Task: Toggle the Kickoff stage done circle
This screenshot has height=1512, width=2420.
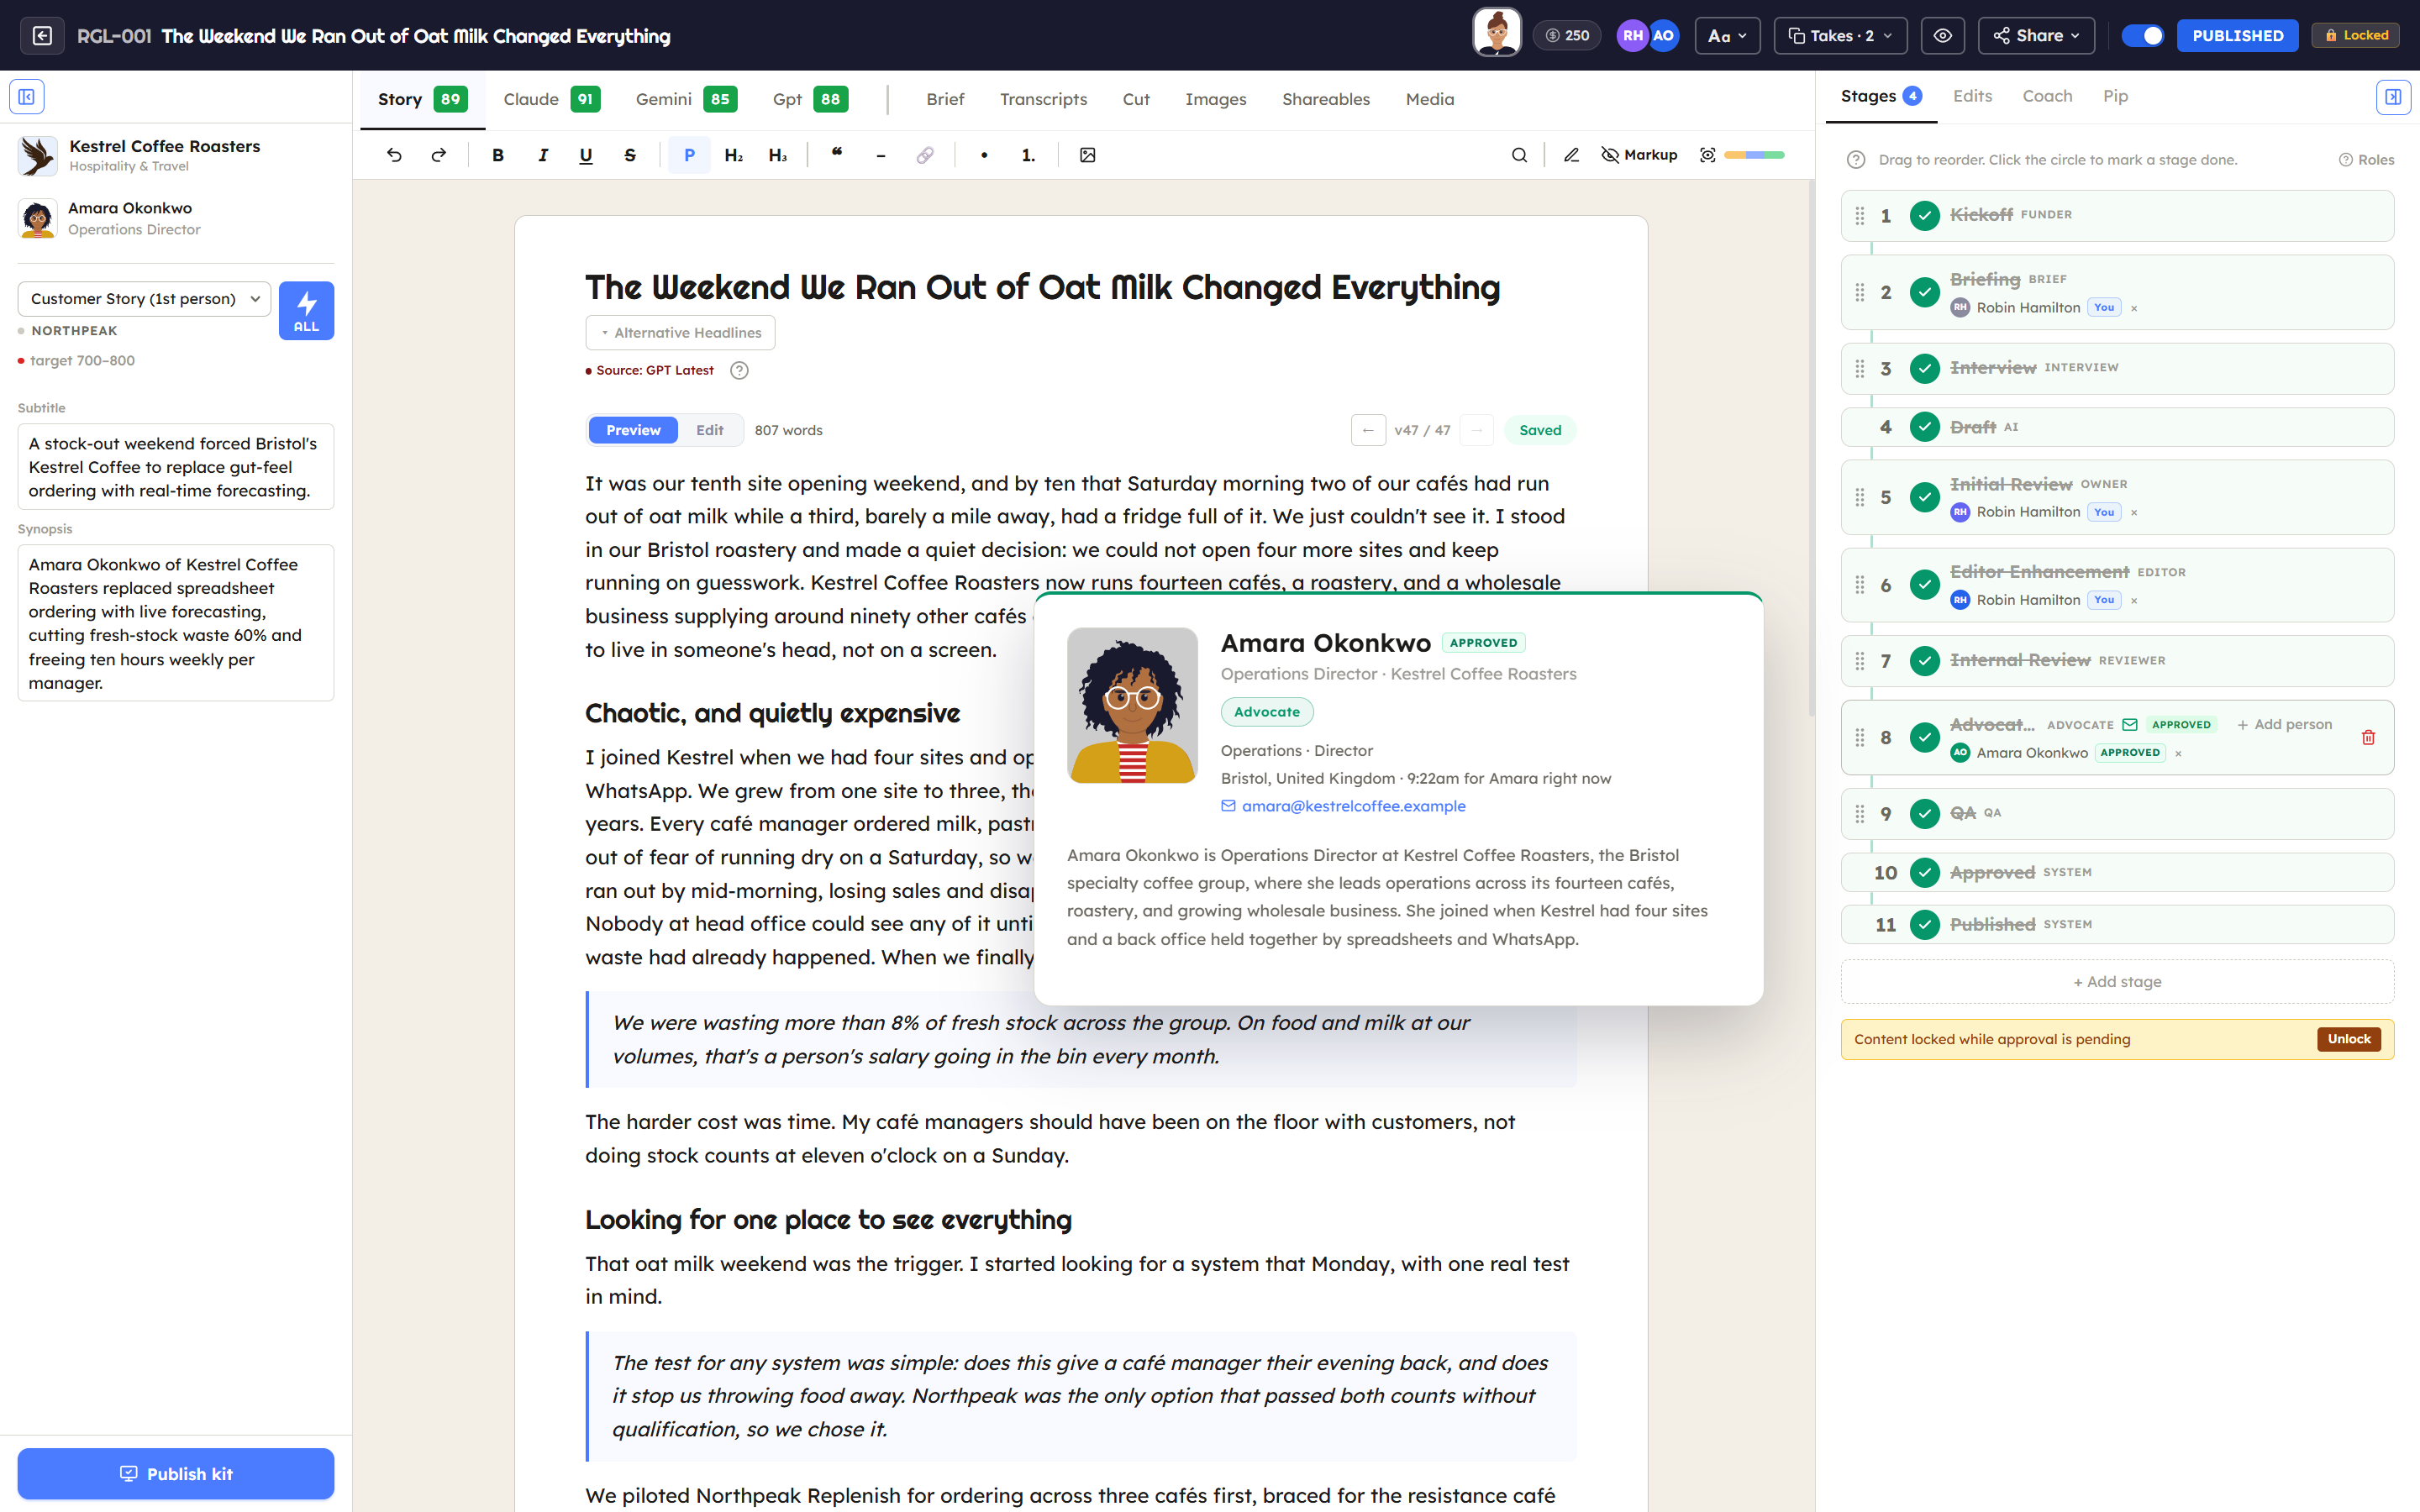Action: [x=1924, y=216]
